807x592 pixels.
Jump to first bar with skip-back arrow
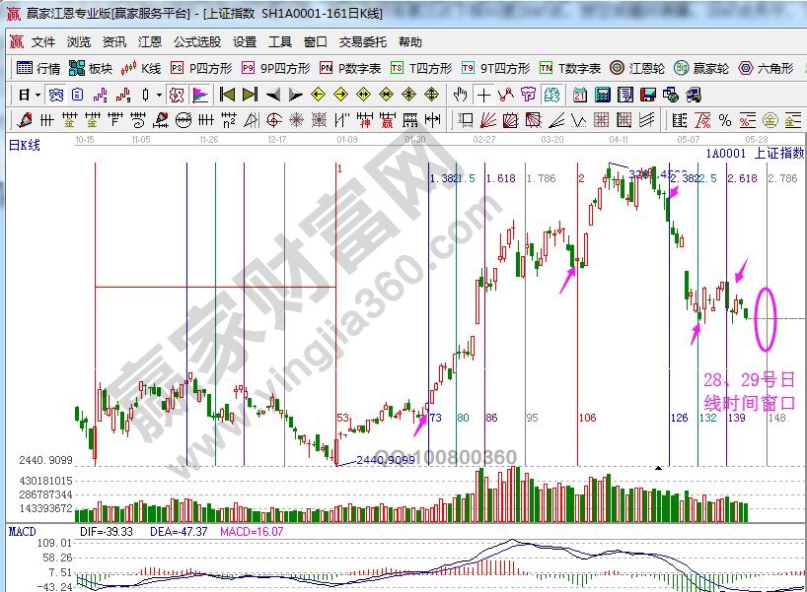pos(227,95)
